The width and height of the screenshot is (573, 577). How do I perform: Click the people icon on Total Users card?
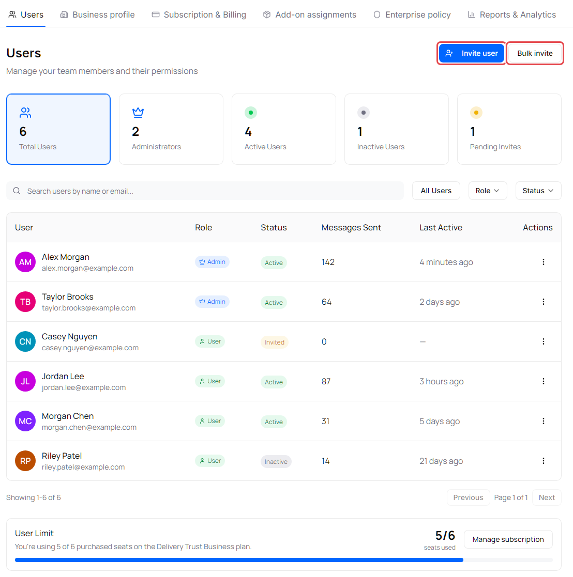click(25, 112)
